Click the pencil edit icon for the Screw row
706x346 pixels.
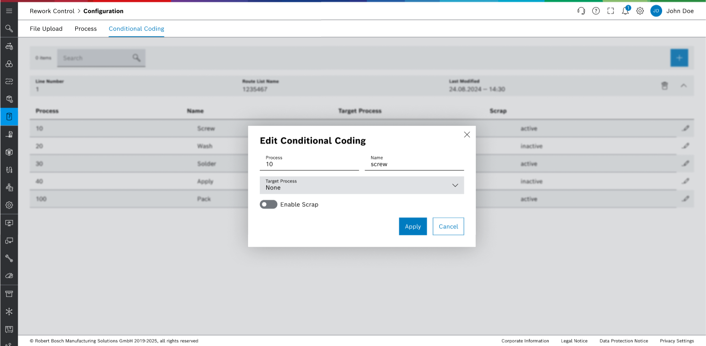[x=686, y=129]
